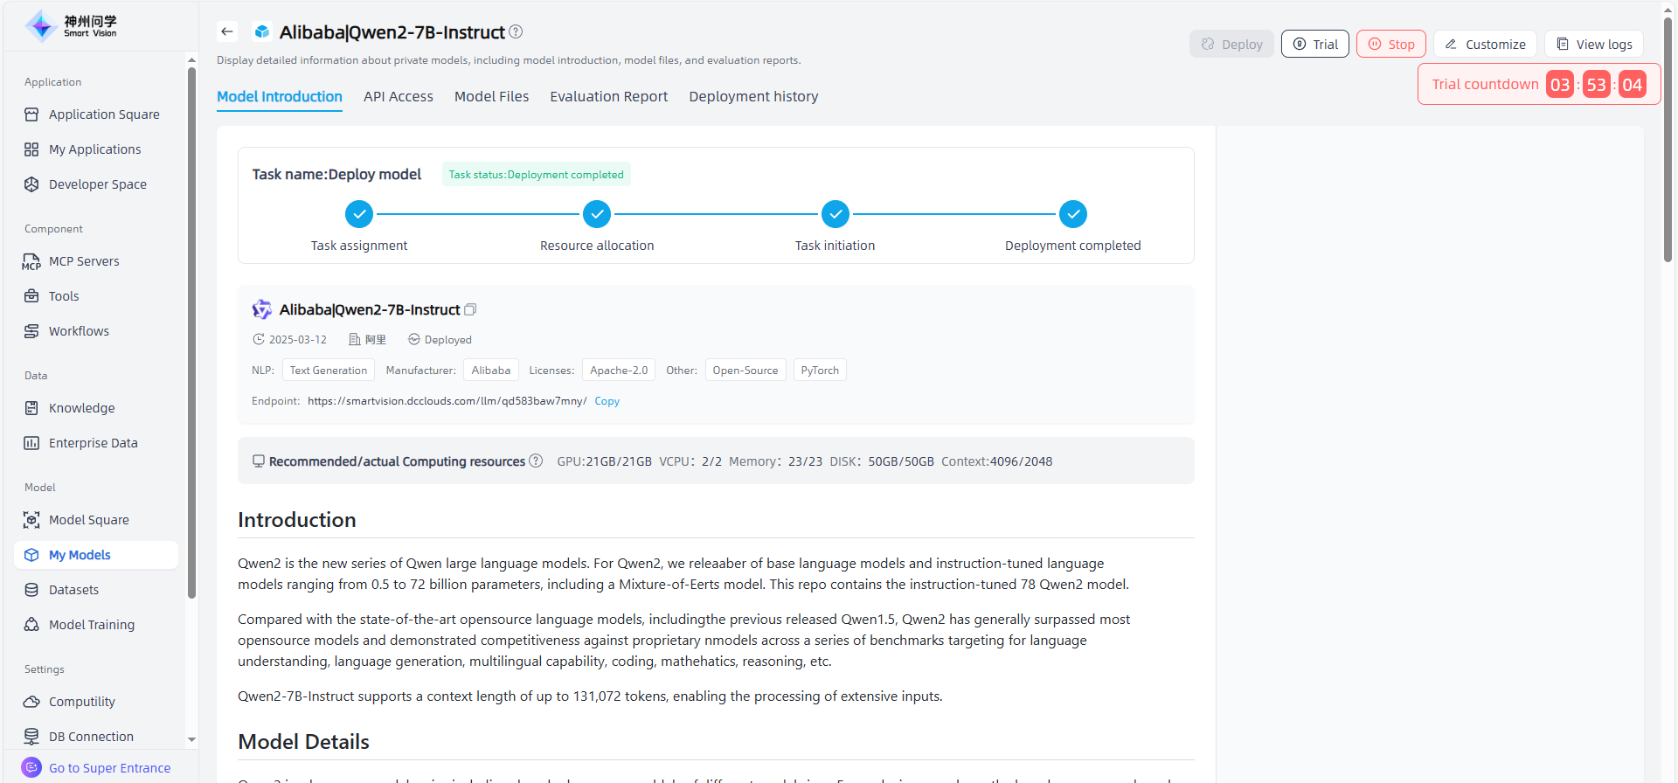Click the Copy link beside Endpoint
The image size is (1678, 783).
[607, 401]
